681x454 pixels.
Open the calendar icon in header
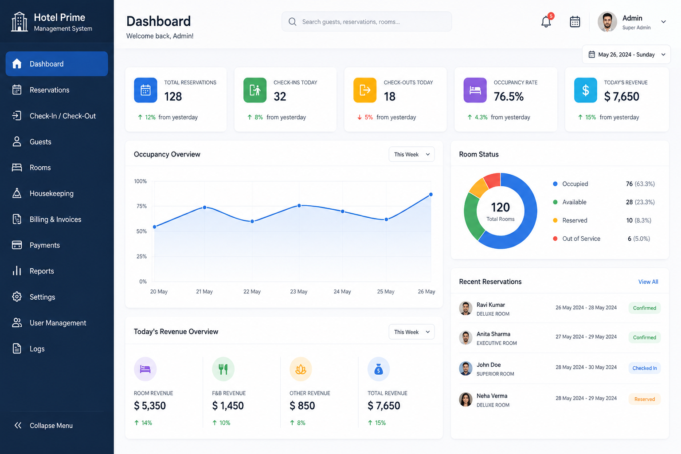575,22
